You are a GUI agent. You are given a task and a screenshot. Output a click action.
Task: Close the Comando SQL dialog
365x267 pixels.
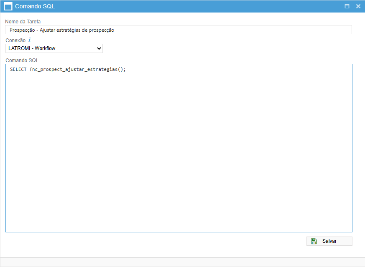(358, 6)
